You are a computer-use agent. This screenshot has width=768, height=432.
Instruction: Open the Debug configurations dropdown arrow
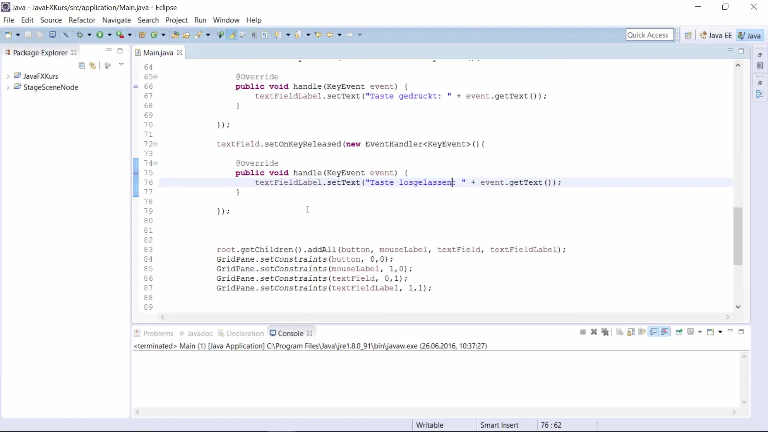[x=89, y=35]
